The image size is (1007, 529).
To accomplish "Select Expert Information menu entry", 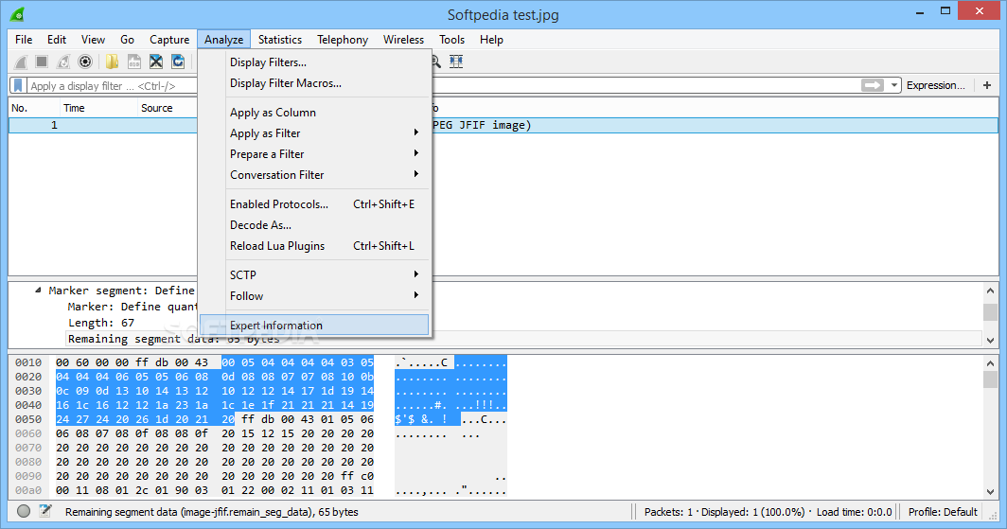I will (314, 325).
